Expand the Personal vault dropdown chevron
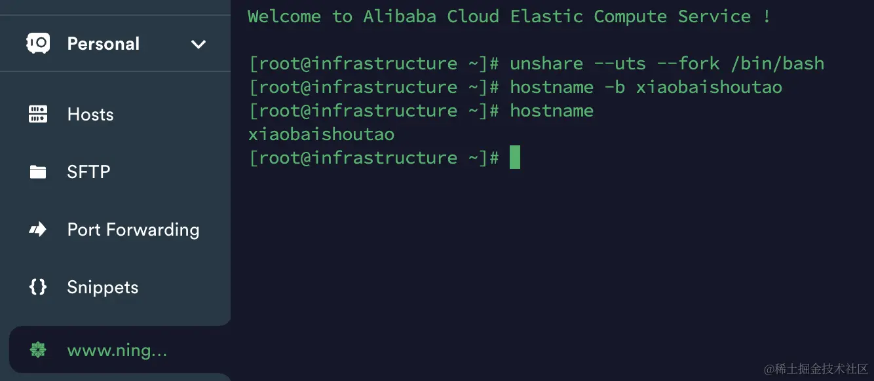874x381 pixels. pyautogui.click(x=198, y=45)
